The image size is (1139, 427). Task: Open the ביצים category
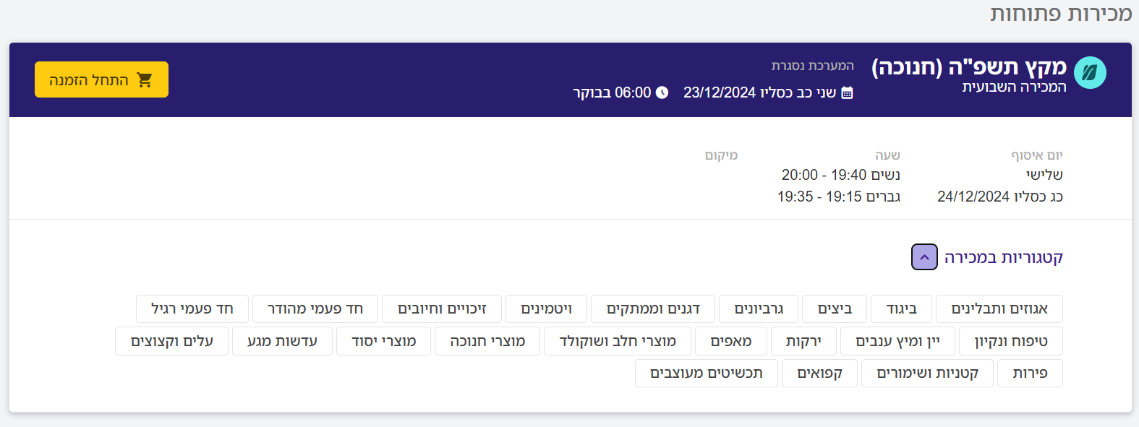(x=835, y=309)
